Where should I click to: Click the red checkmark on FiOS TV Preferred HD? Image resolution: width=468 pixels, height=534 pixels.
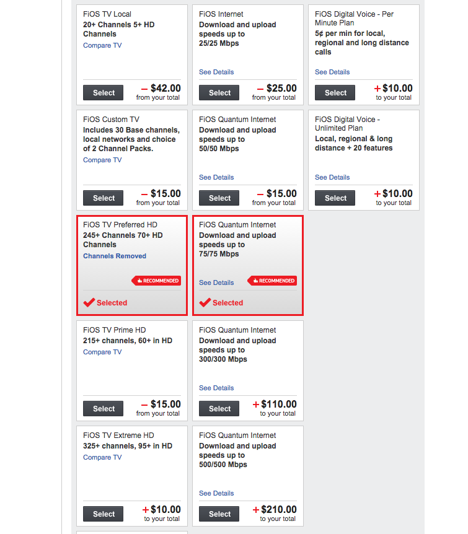pyautogui.click(x=89, y=302)
